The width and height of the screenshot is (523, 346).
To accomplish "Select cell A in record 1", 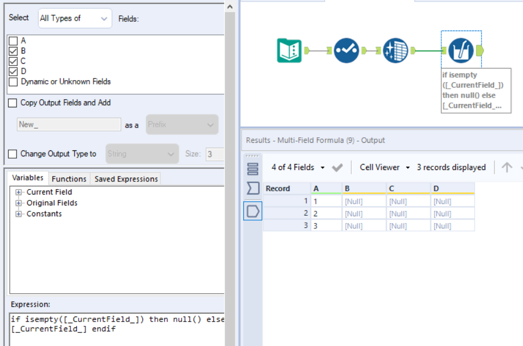I will coord(326,201).
